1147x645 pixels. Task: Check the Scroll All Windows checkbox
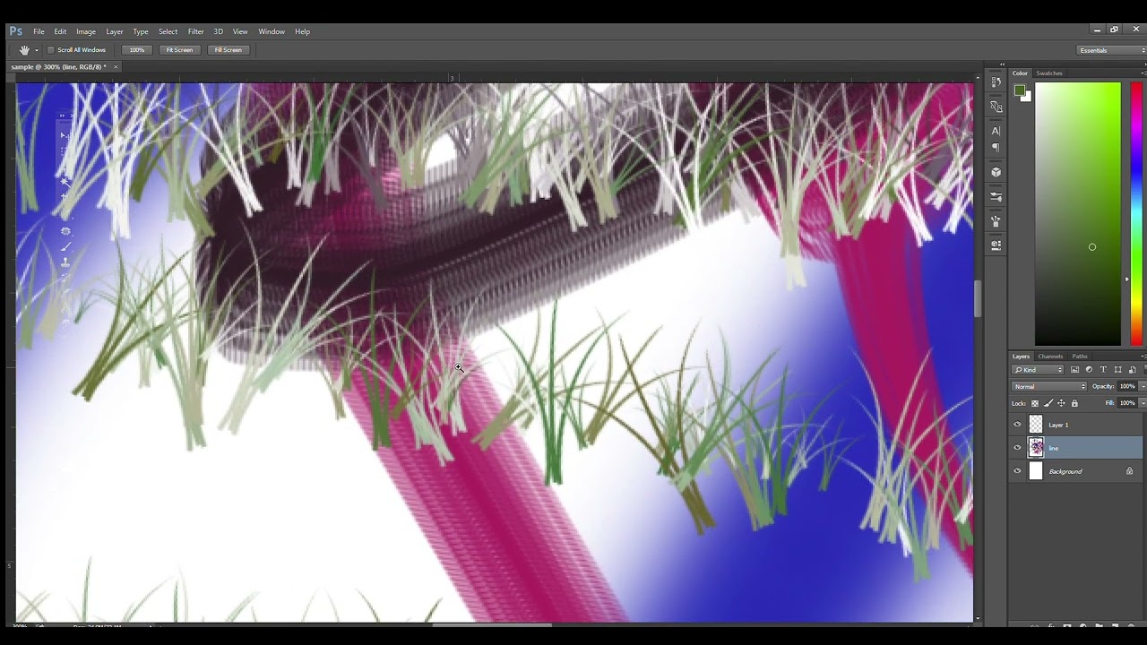point(51,50)
